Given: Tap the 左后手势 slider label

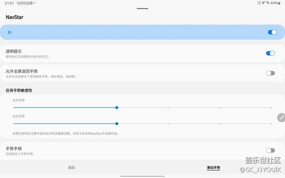Looking at the screenshot, I should (19, 100).
